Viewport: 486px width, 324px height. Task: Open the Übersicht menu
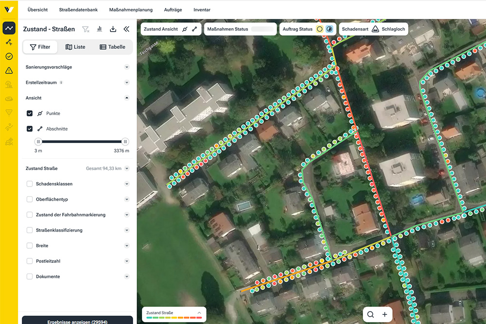[37, 10]
